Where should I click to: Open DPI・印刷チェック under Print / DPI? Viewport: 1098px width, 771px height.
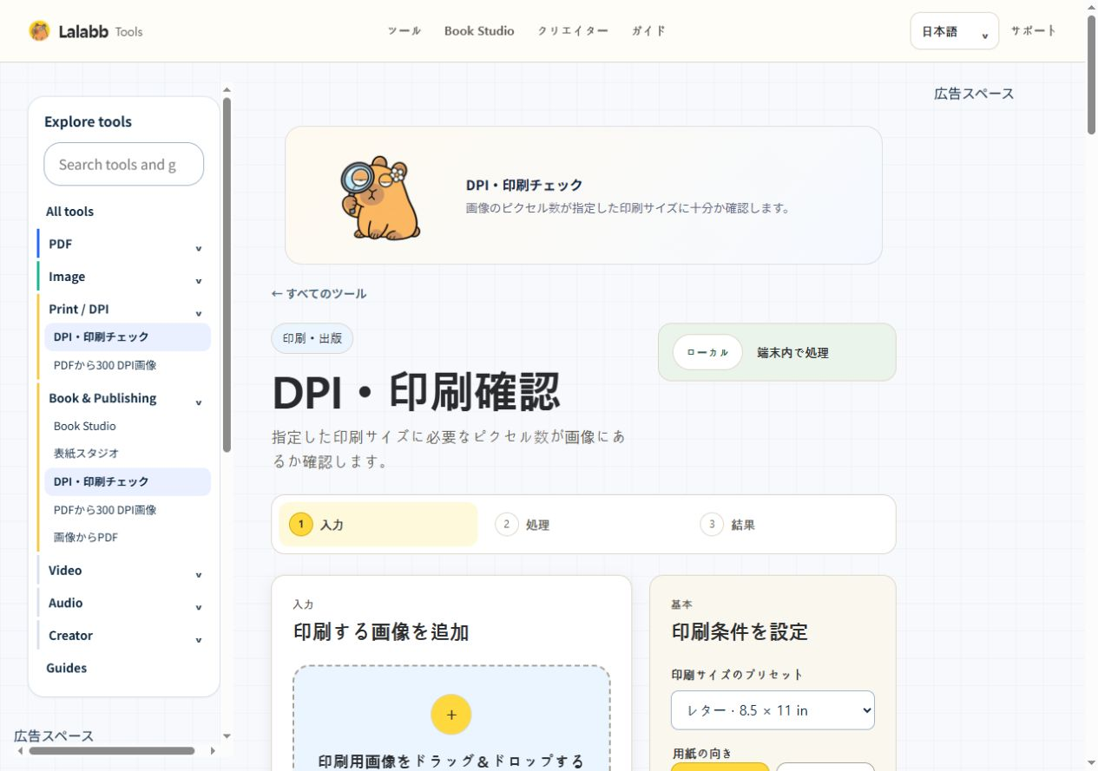(128, 337)
